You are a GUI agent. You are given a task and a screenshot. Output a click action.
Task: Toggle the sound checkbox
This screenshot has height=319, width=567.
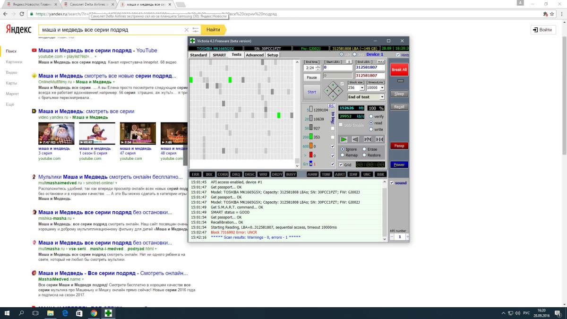point(391,183)
